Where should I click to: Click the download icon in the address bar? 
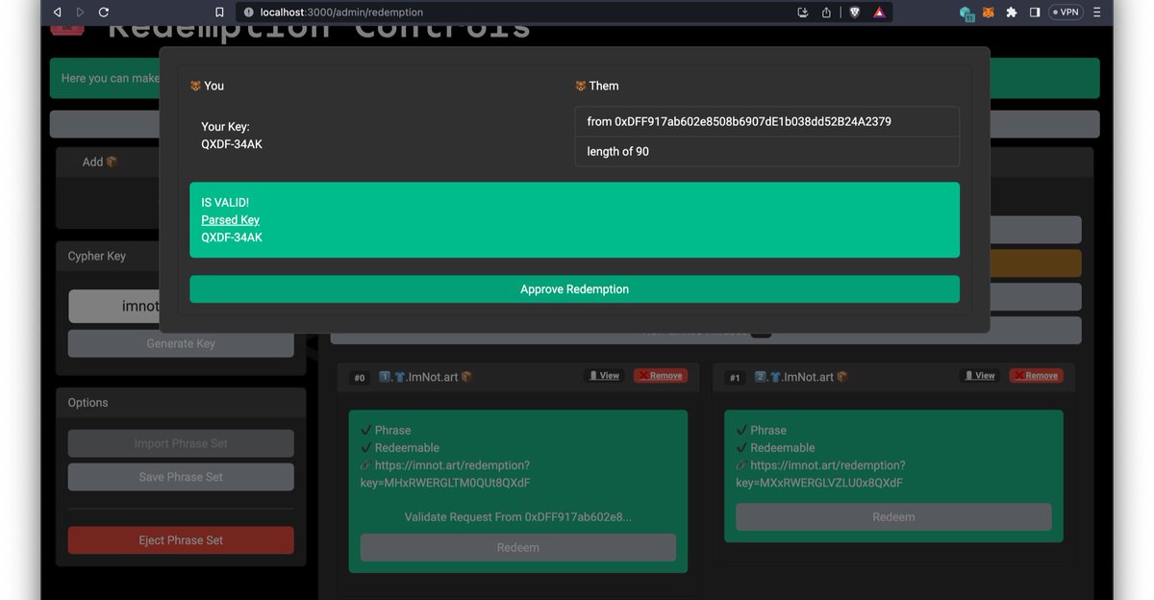[x=803, y=12]
